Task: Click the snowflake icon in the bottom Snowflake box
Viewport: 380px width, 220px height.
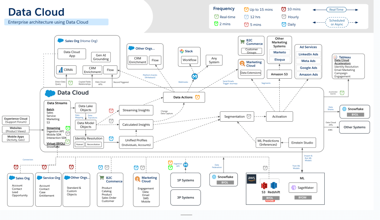Action: click(x=214, y=177)
